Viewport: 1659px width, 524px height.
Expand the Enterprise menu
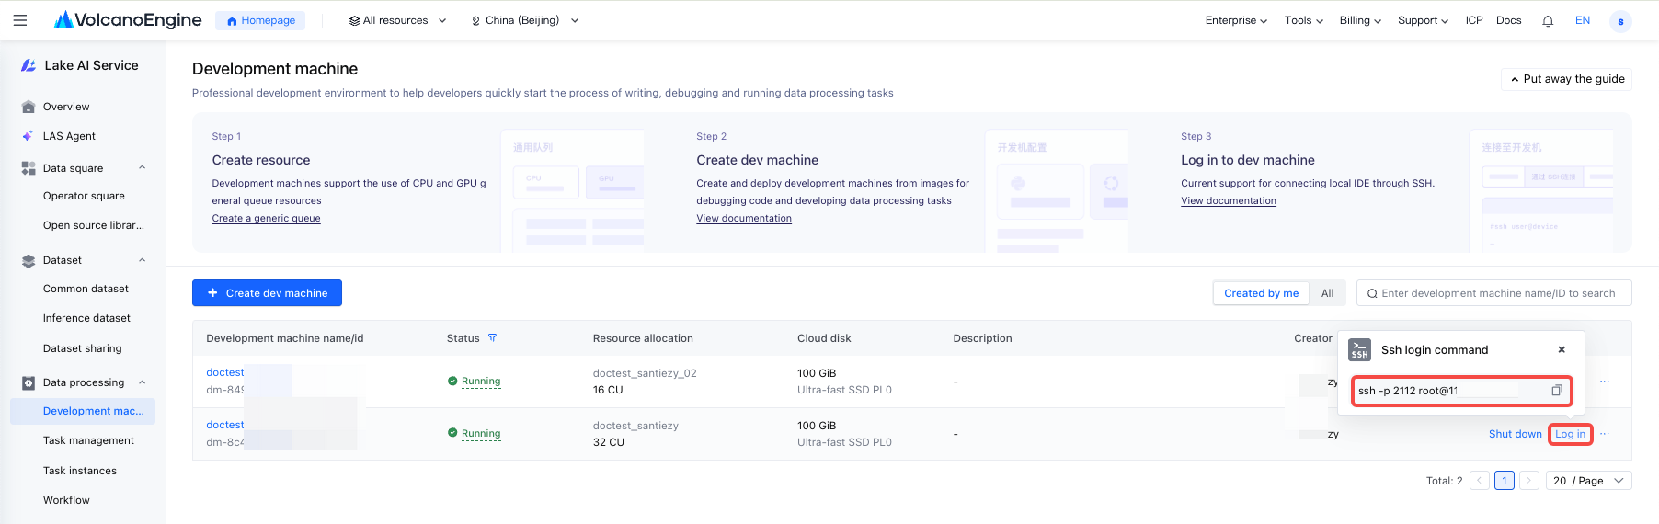click(1236, 20)
